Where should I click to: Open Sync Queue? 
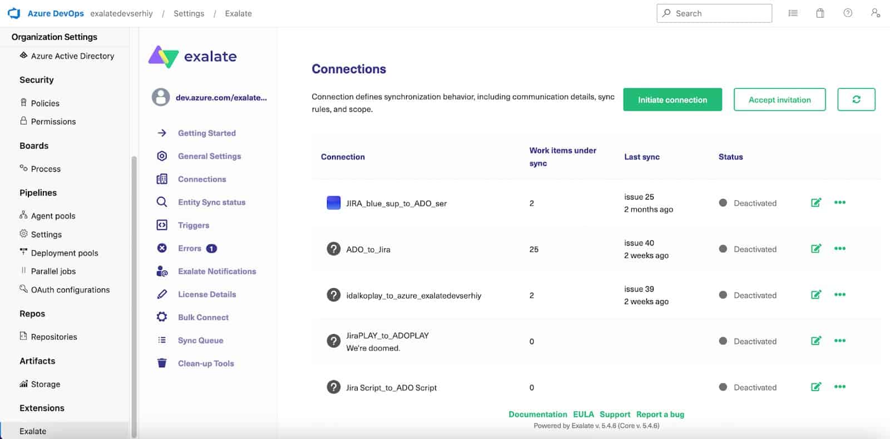200,341
